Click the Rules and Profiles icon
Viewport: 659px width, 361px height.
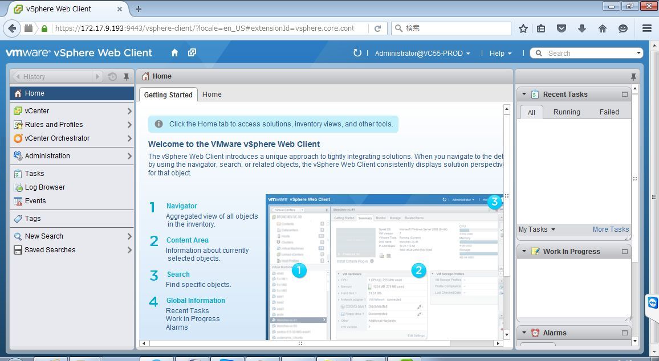(x=18, y=125)
